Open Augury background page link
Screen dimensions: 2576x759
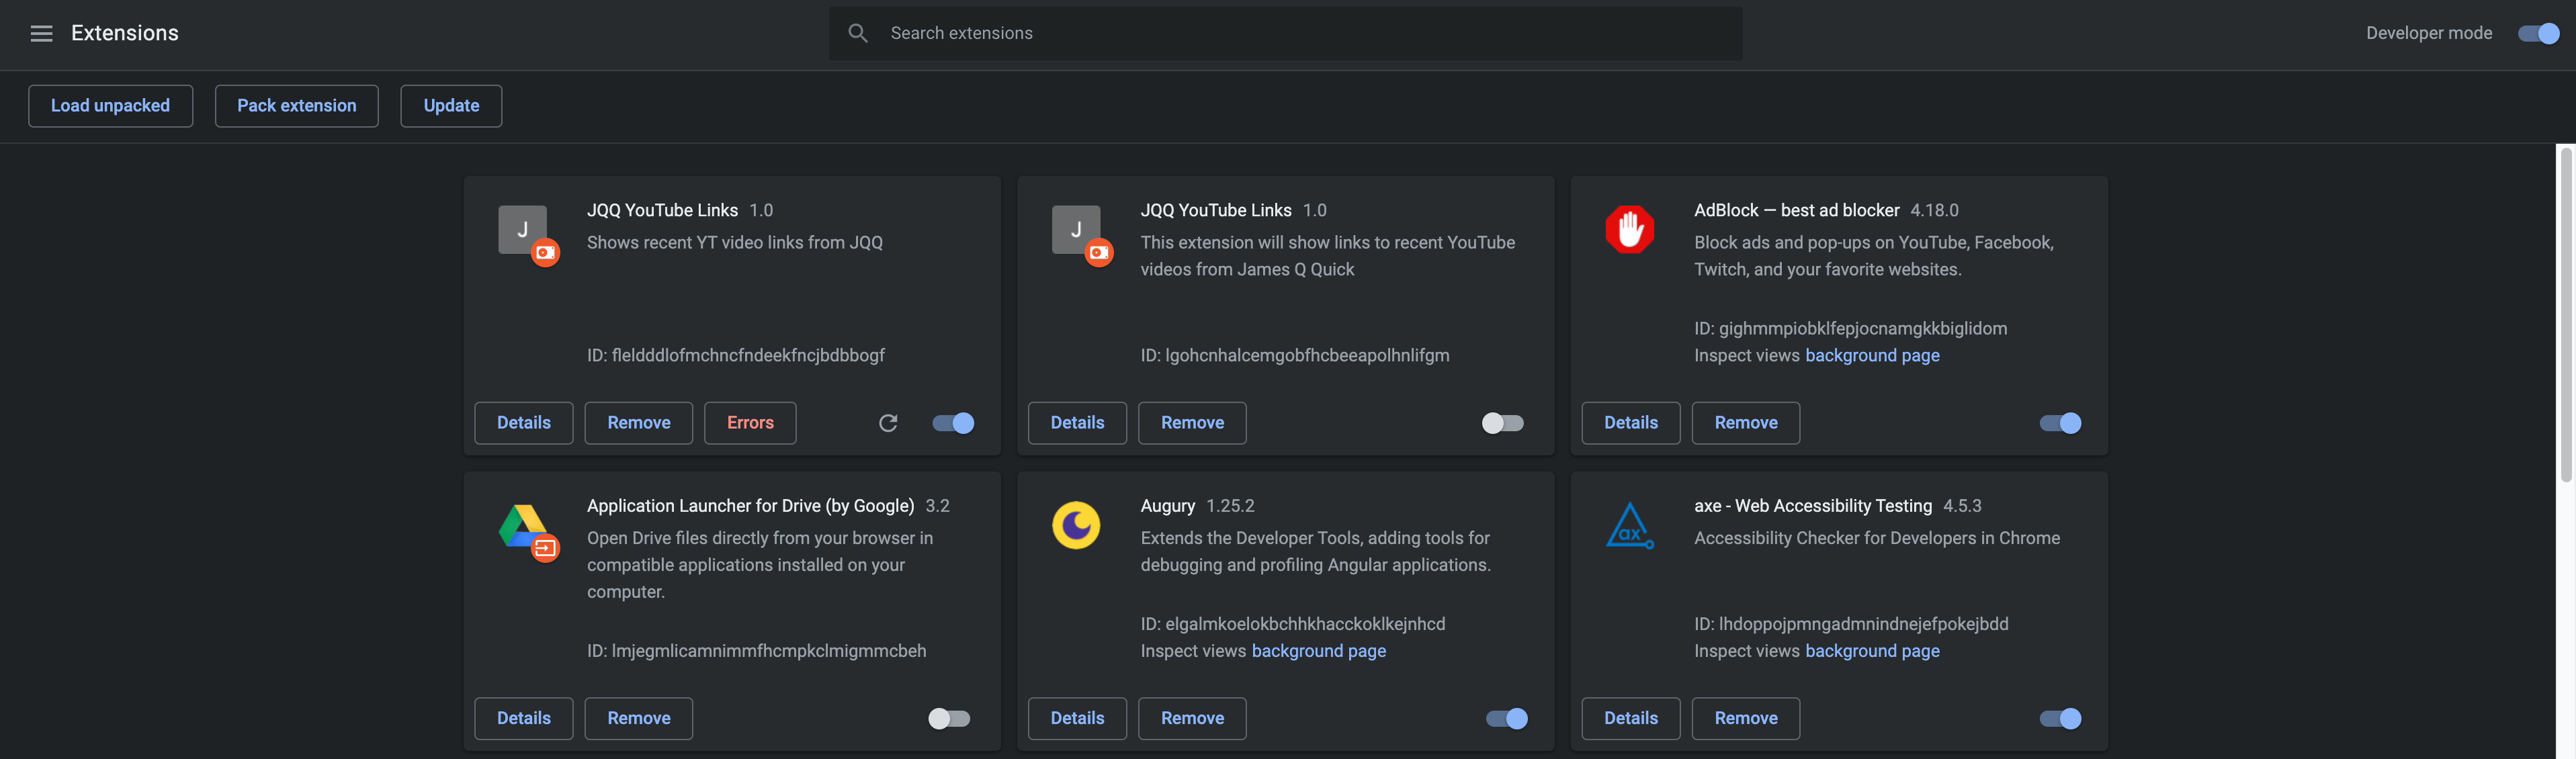1318,651
